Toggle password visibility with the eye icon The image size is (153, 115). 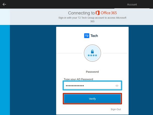pyautogui.click(x=117, y=86)
